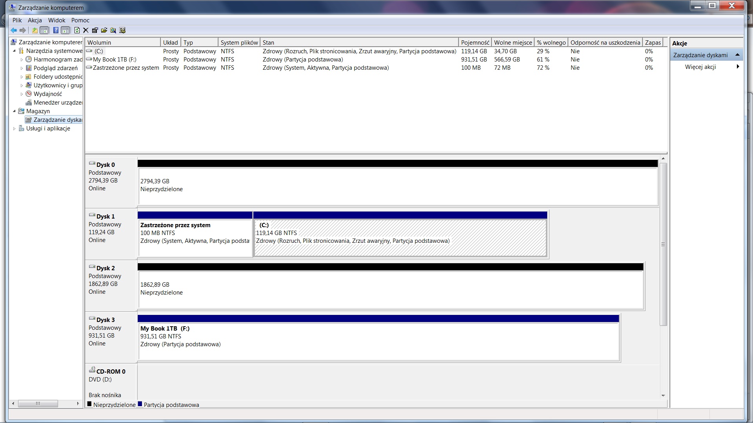753x423 pixels.
Task: Open the Pomoc menu
Action: tap(80, 20)
